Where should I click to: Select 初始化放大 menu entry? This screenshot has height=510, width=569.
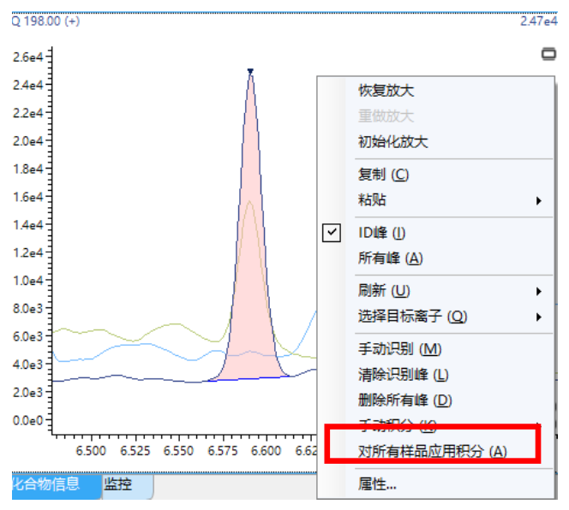[392, 142]
